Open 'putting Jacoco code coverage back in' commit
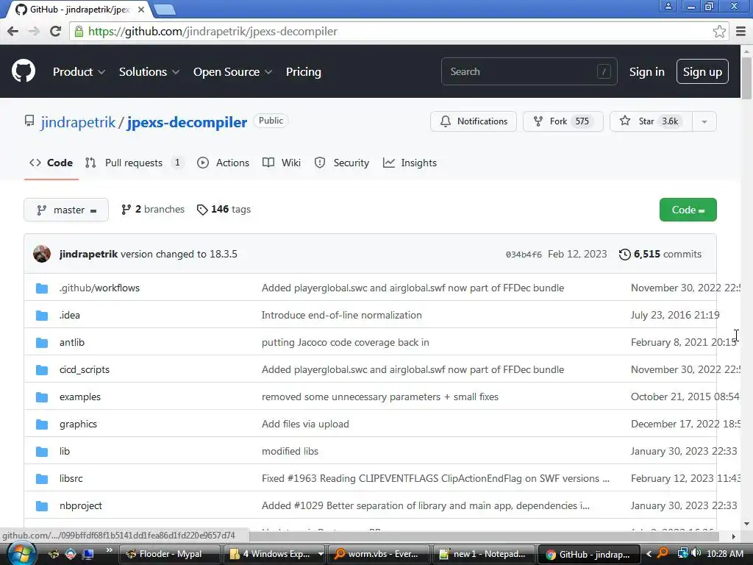Image resolution: width=753 pixels, height=565 pixels. 346,343
